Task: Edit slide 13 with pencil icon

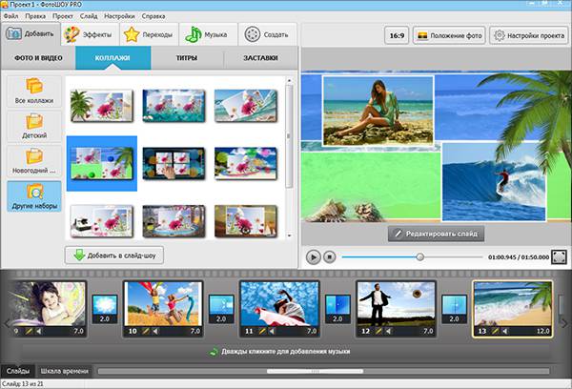Action: (495, 332)
